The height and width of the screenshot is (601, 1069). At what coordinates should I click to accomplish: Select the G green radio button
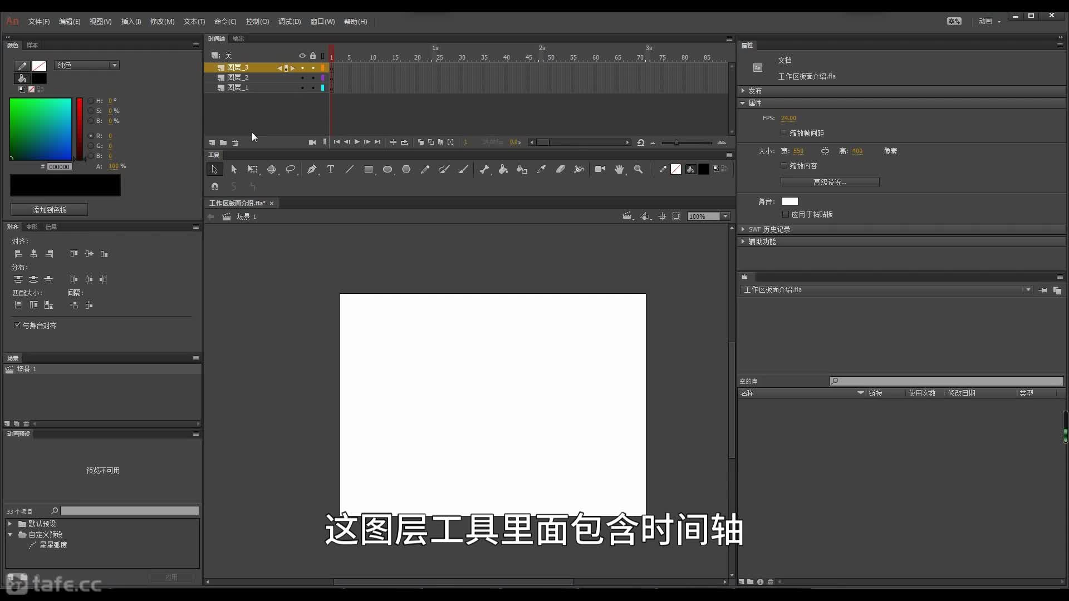pos(91,146)
